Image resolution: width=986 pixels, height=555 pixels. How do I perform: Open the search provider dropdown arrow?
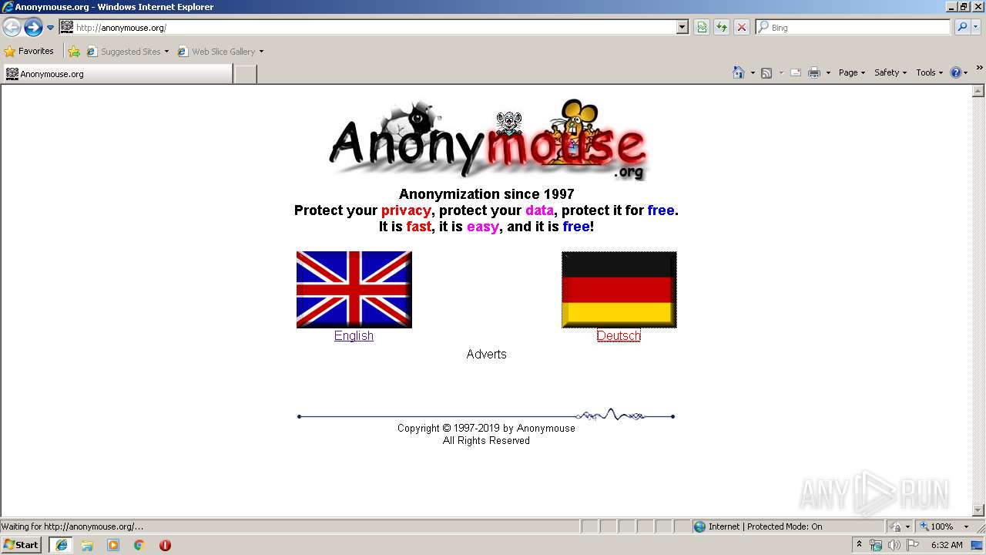click(x=976, y=28)
